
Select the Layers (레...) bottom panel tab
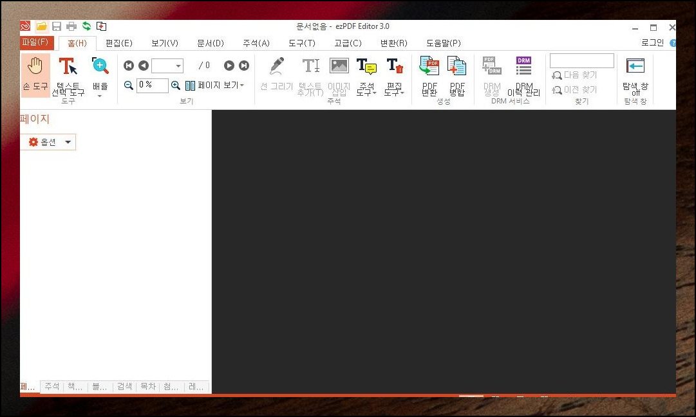click(x=196, y=387)
